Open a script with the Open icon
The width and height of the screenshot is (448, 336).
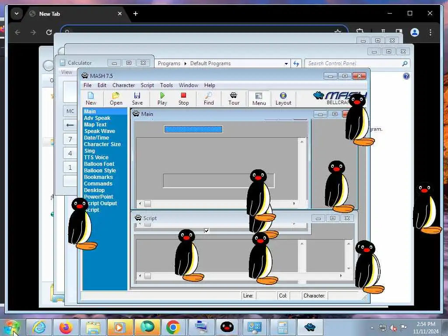116,98
